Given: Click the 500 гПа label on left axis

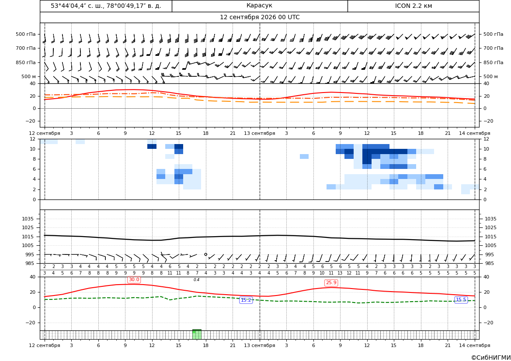Looking at the screenshot, I should pyautogui.click(x=26, y=34).
